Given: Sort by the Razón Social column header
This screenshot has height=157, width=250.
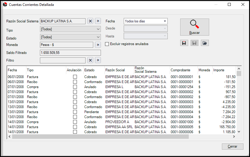Looking at the screenshot, I should (x=120, y=70).
